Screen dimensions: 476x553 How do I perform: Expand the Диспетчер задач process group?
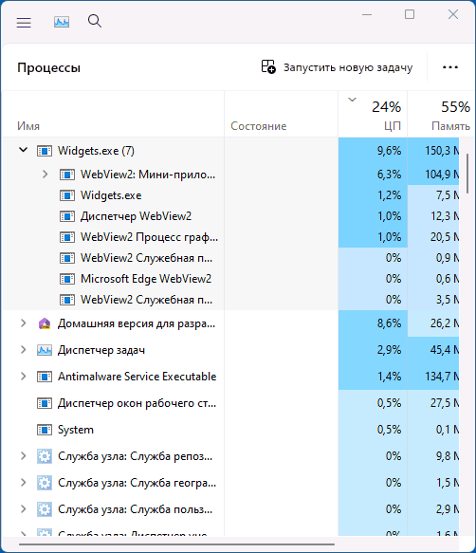tap(24, 350)
